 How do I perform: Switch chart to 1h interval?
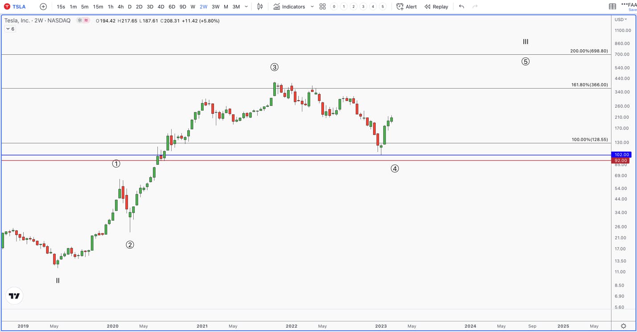click(111, 7)
